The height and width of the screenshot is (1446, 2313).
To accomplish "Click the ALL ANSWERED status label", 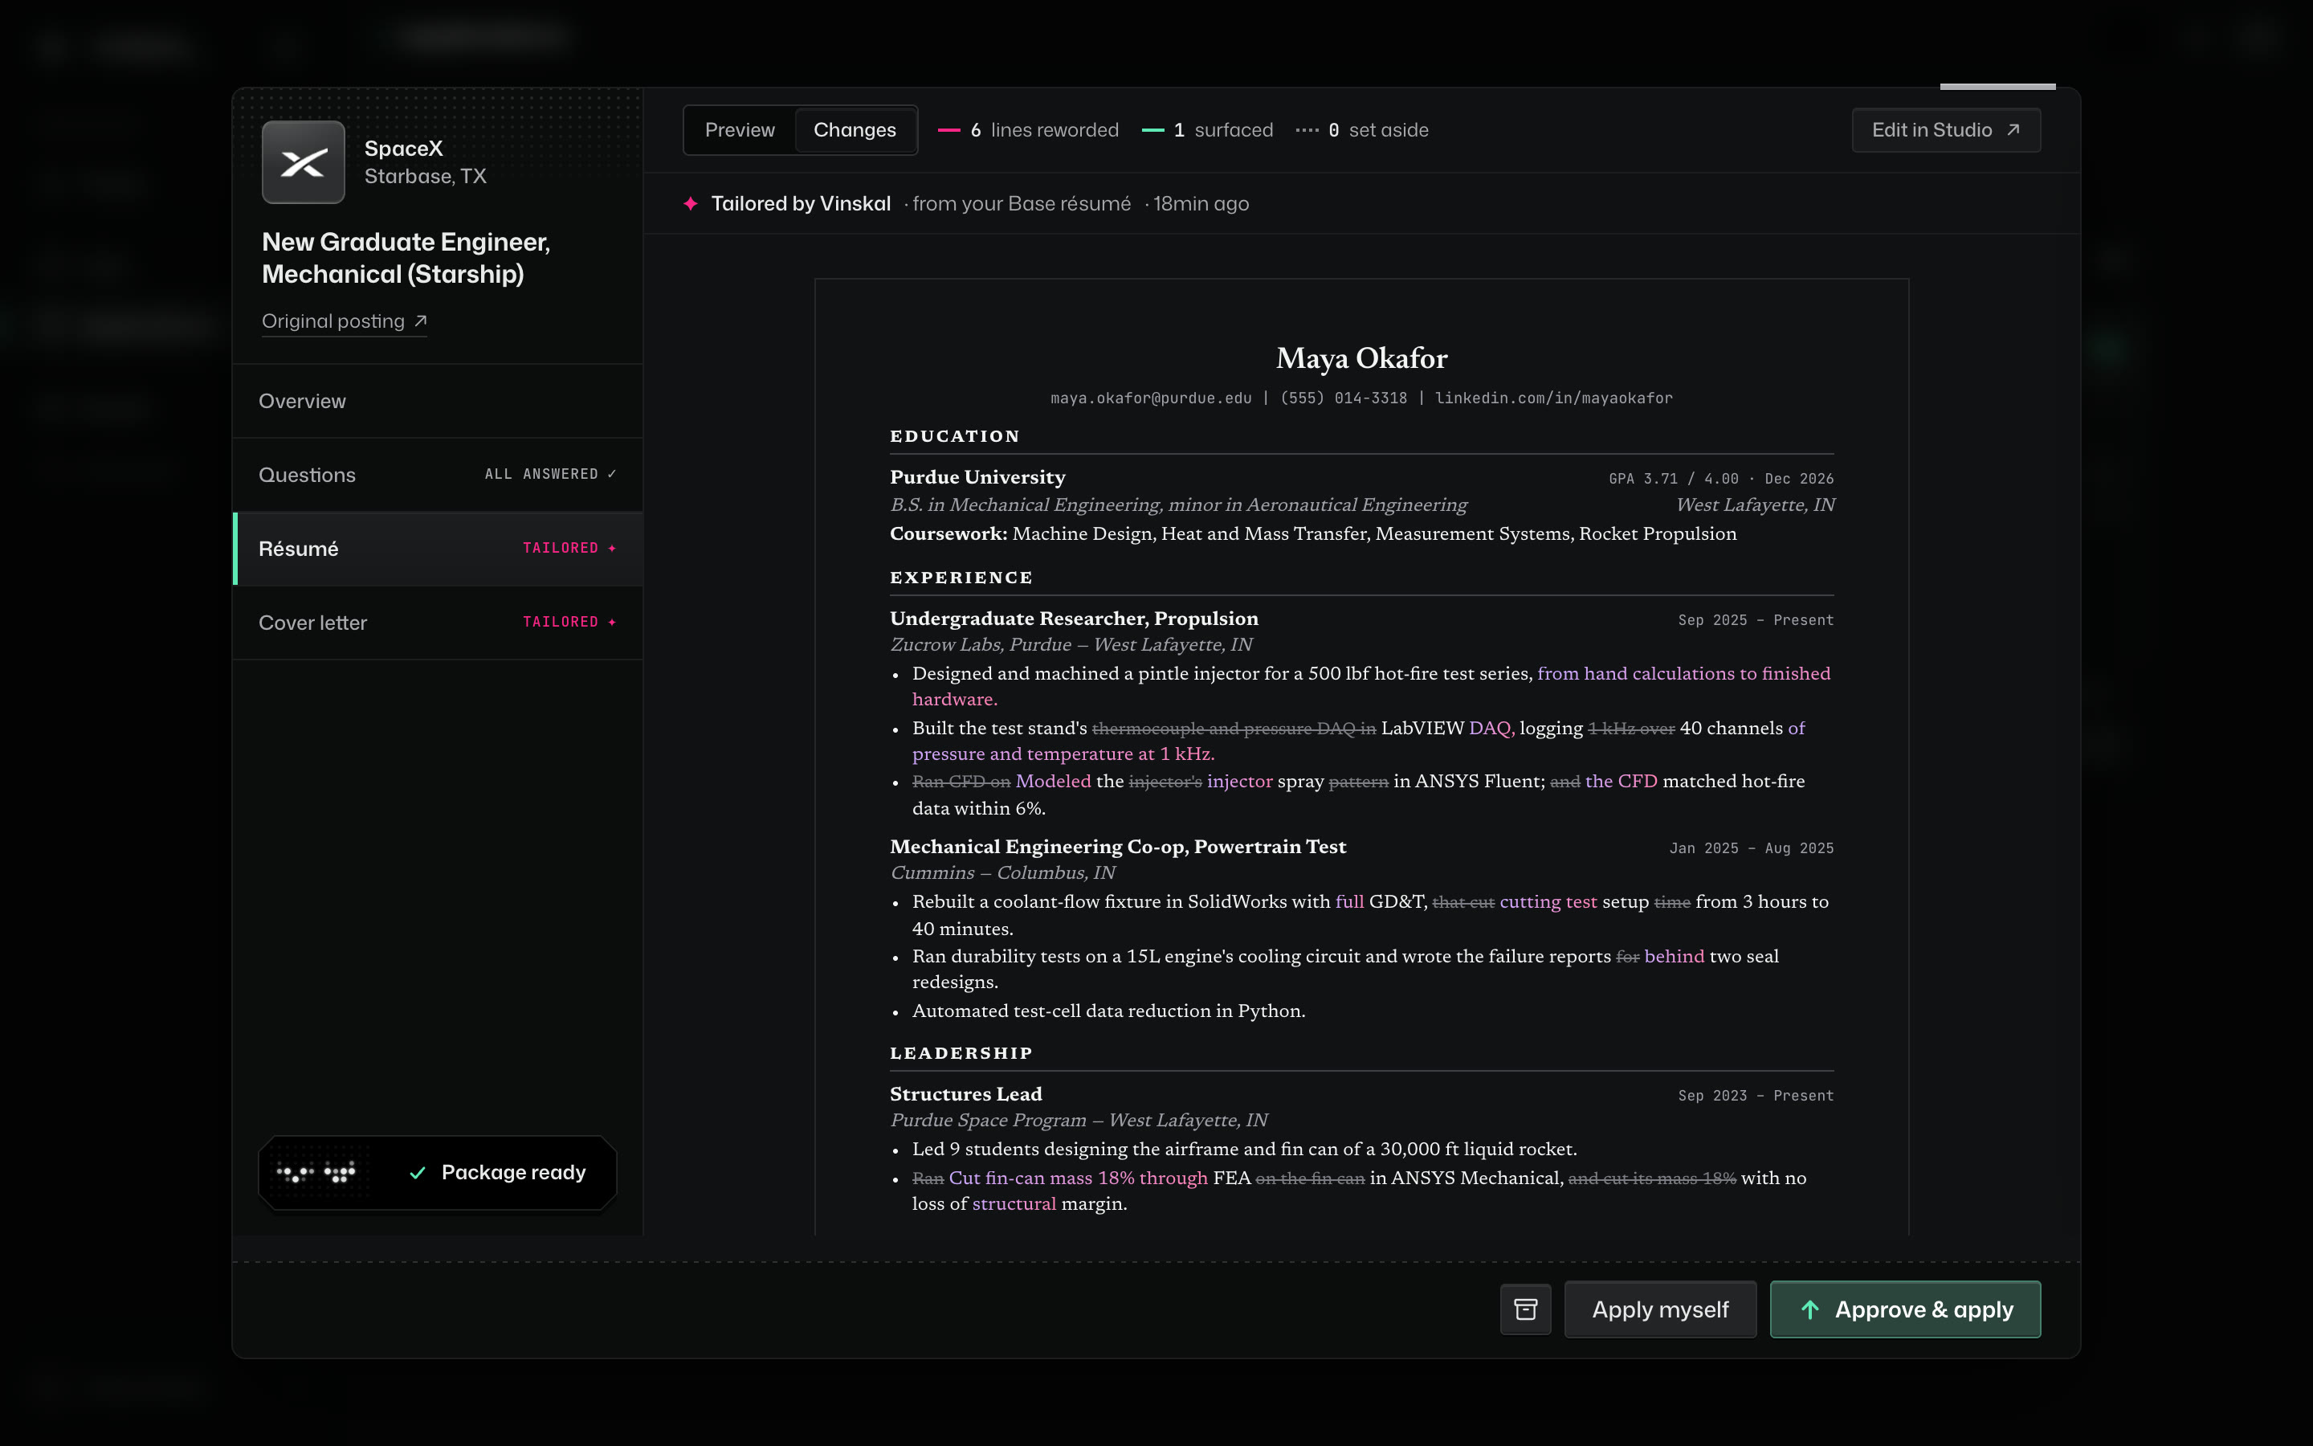I will [549, 474].
